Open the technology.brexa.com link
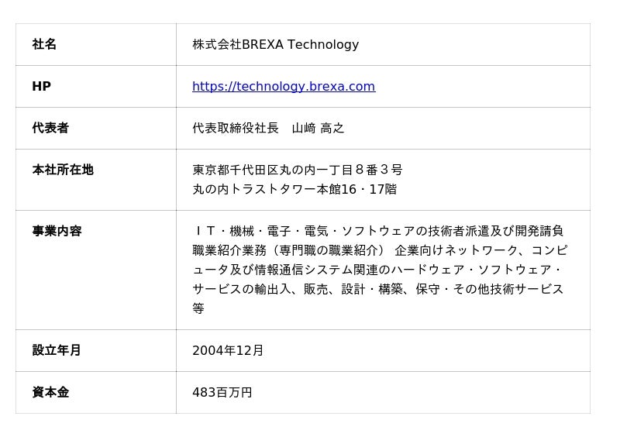Viewport: 620px width, 437px height. [284, 87]
